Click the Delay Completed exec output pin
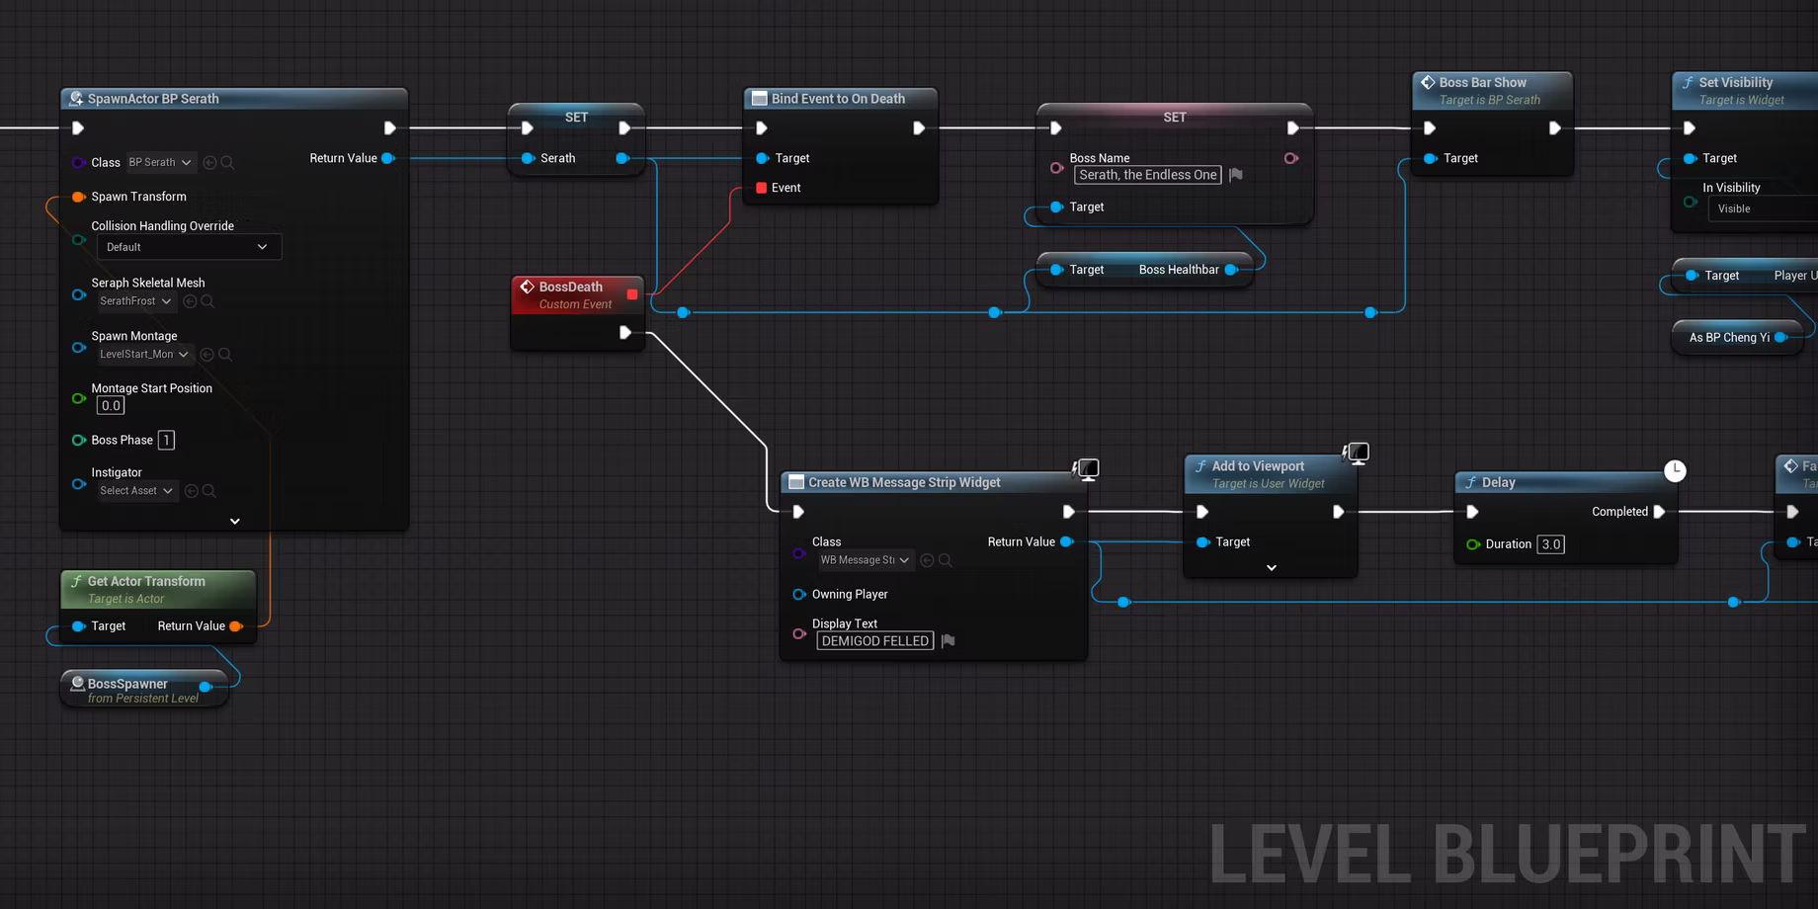 1659,512
